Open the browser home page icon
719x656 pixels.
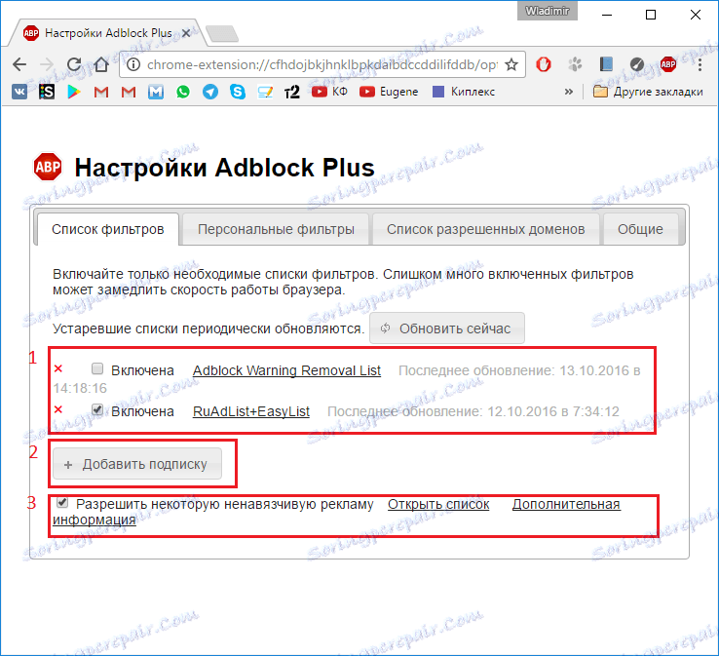[x=101, y=64]
